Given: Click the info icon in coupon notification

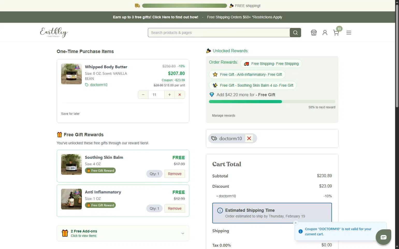Looking at the screenshot, I should coord(300,231).
